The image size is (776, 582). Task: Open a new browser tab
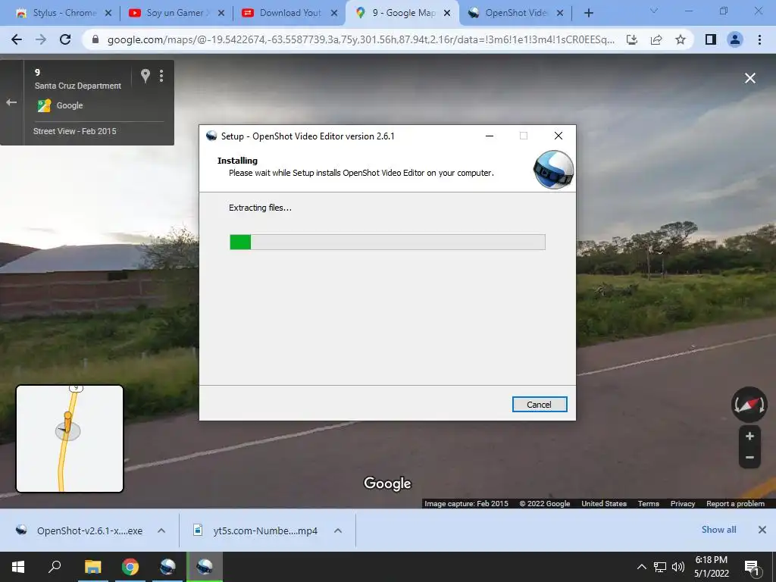pyautogui.click(x=588, y=14)
